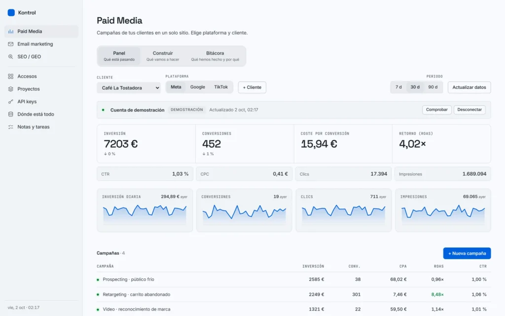Set period to 30 d
Screen dimensions: 505x316
coord(415,87)
